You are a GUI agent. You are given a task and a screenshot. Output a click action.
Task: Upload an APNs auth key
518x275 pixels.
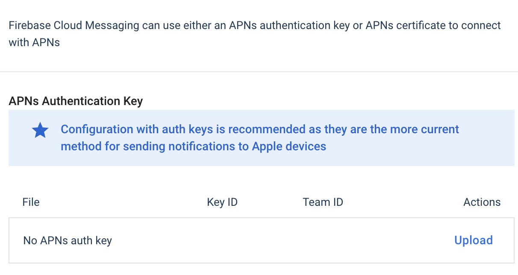pos(473,240)
